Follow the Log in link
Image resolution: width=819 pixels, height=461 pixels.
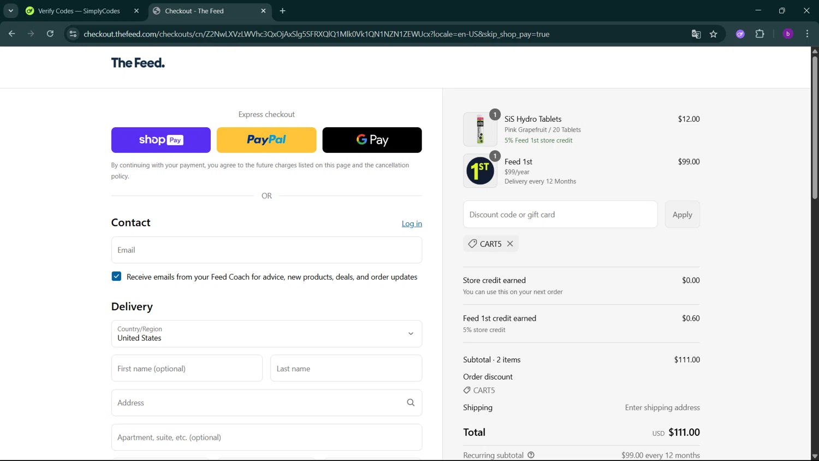tap(412, 223)
